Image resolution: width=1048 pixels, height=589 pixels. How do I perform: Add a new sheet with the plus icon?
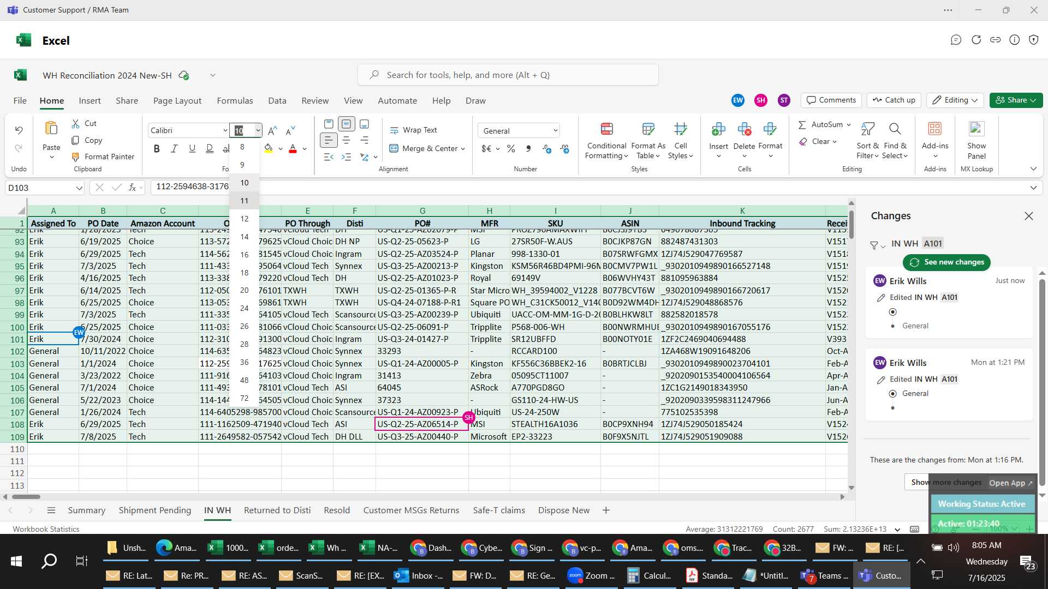[606, 510]
